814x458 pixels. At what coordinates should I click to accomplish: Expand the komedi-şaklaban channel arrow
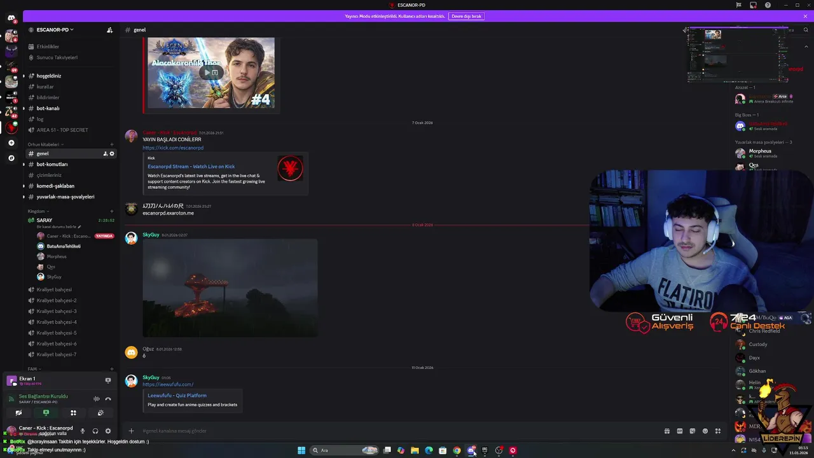(x=24, y=186)
